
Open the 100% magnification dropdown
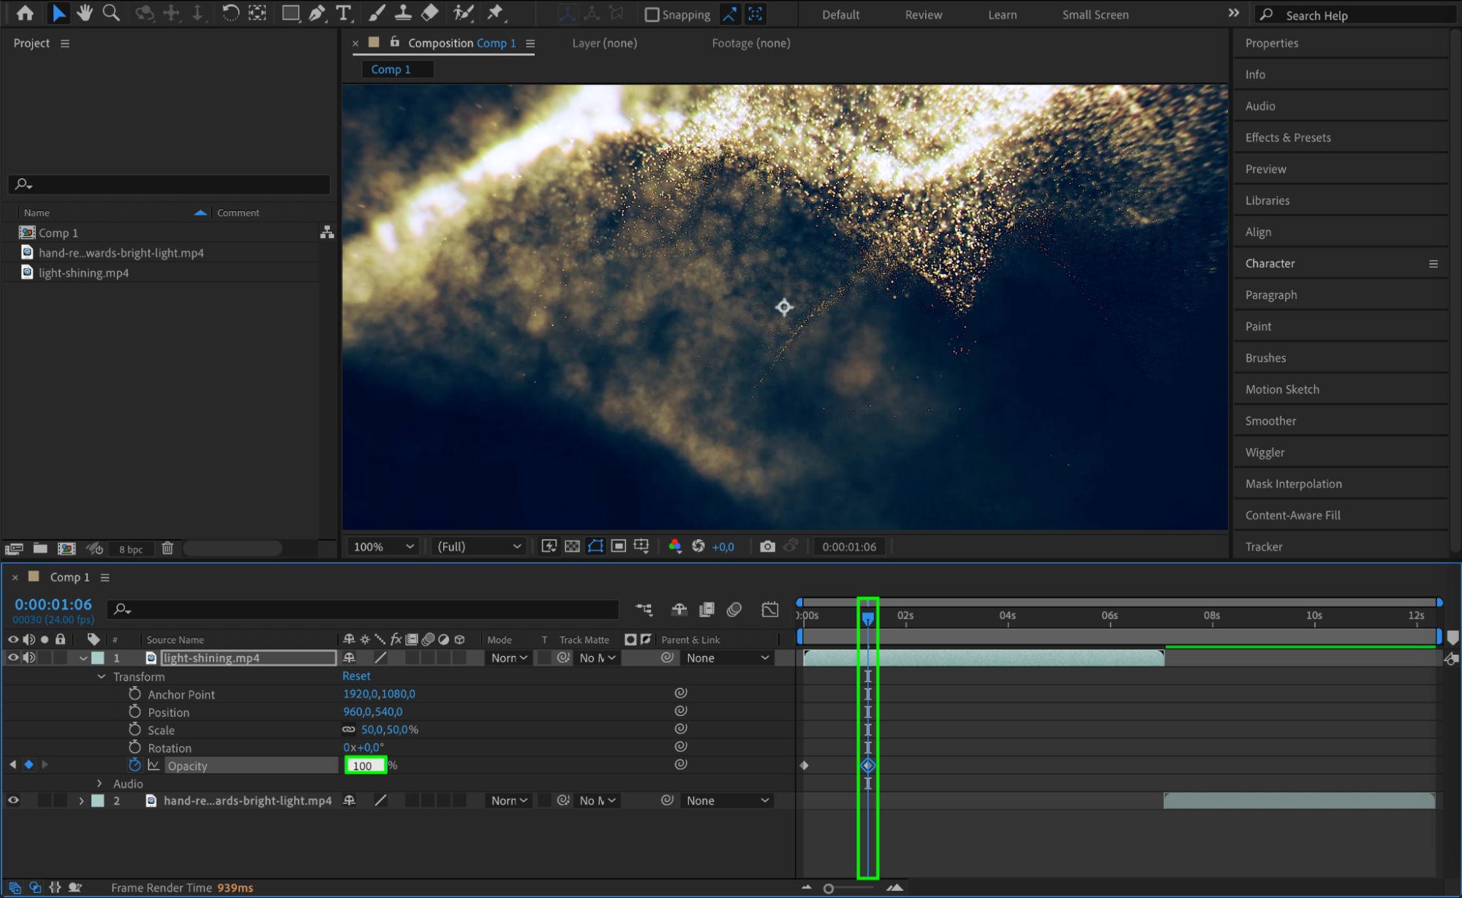click(384, 547)
